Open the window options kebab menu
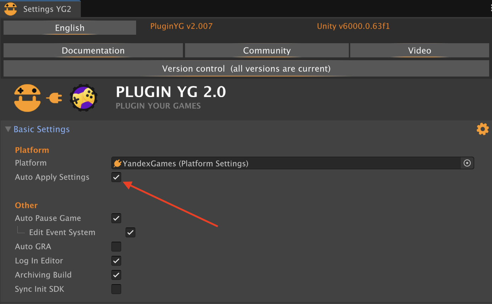492x304 pixels. pyautogui.click(x=491, y=9)
